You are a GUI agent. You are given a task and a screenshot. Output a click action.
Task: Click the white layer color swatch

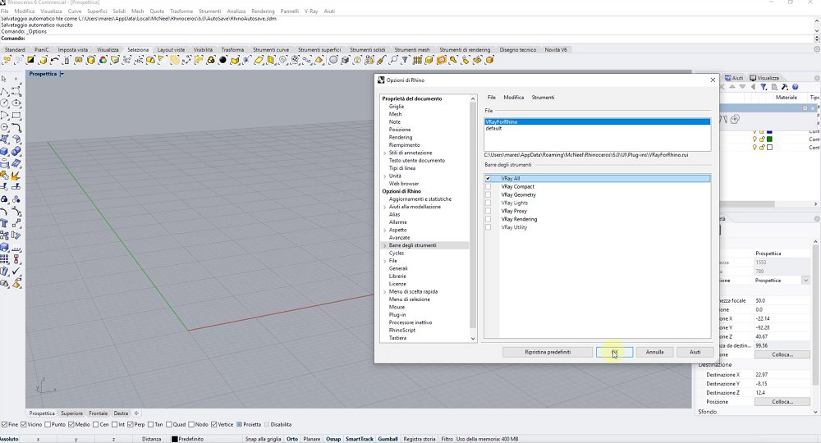[x=769, y=148]
